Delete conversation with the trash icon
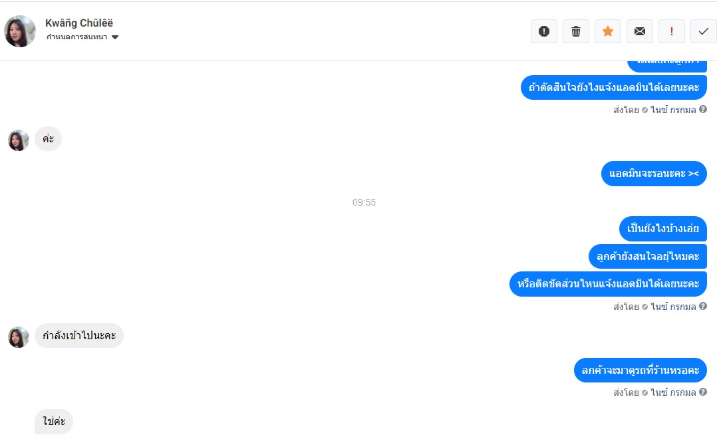This screenshot has width=717, height=435. point(576,31)
